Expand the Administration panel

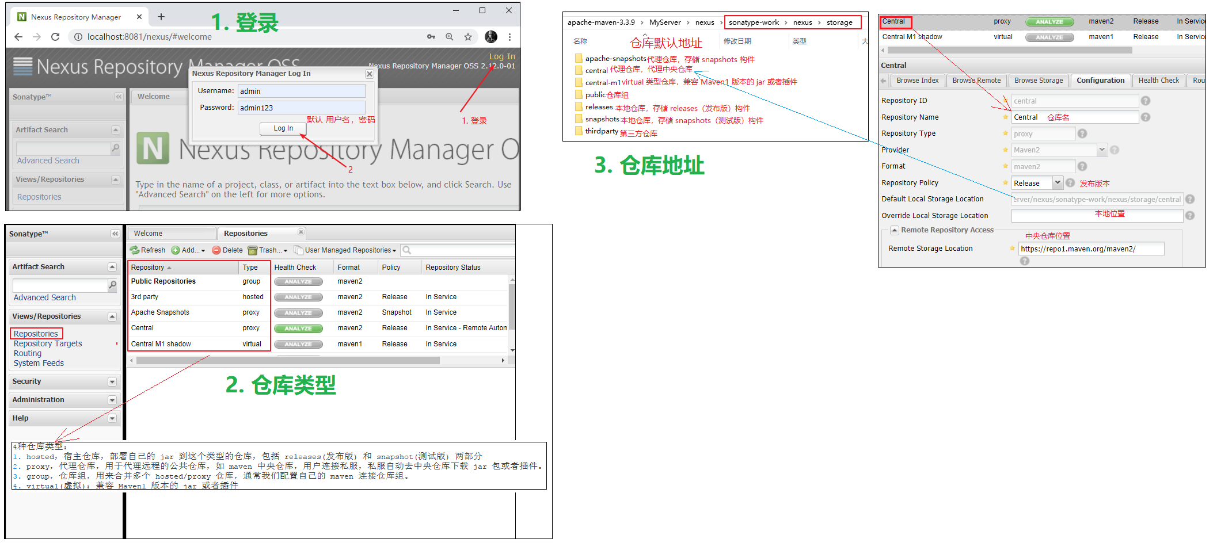(112, 400)
